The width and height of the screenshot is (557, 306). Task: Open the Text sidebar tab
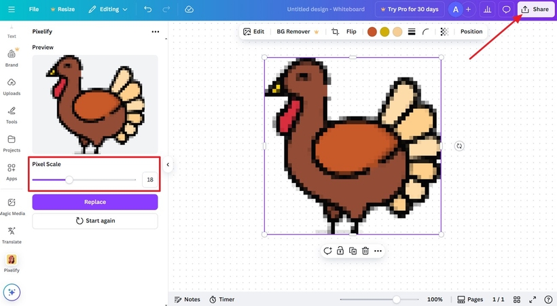(12, 33)
